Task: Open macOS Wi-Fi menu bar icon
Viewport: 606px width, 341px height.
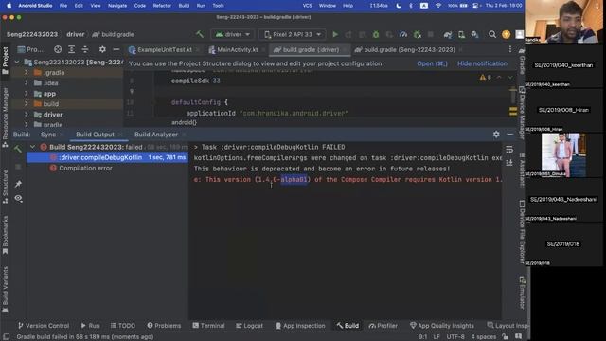Action: 437,6
